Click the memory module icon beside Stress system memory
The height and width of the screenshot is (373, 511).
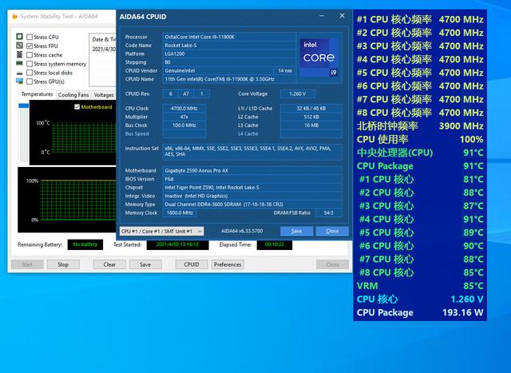coord(19,63)
